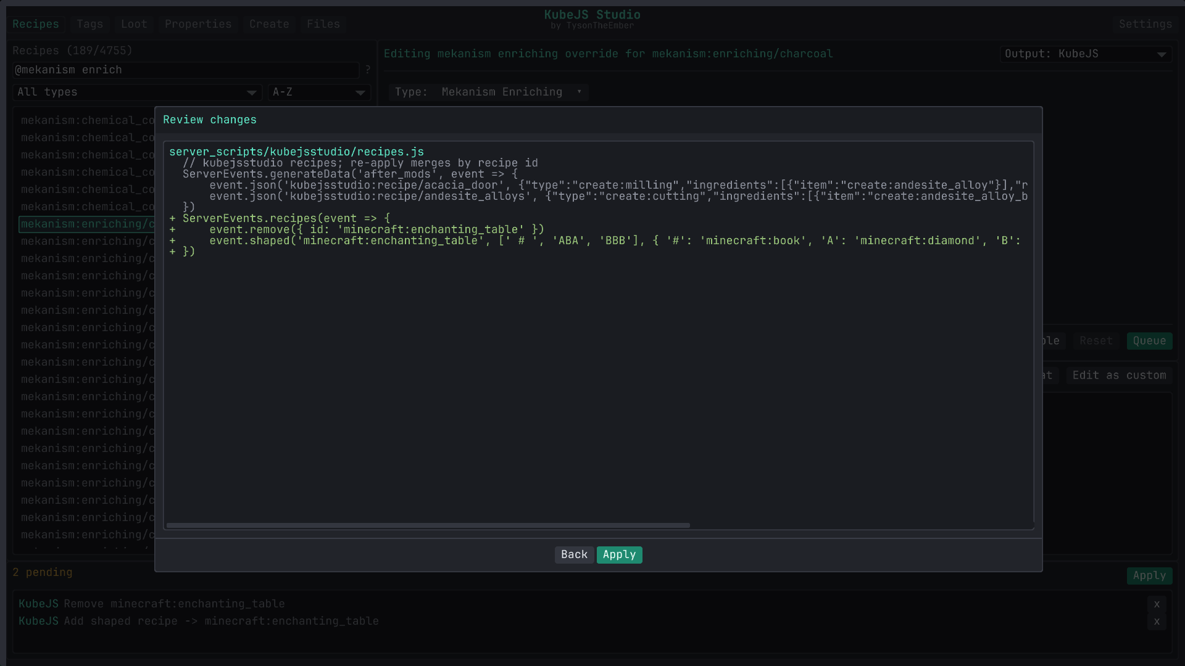Screen dimensions: 1185x666
Task: Click the 'Editing mekanism enriching override' heading
Action: (608, 54)
